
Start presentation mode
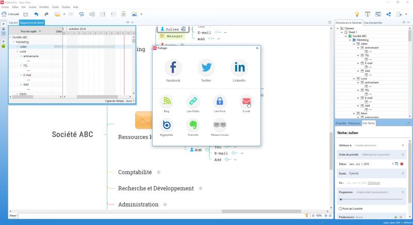368,14
